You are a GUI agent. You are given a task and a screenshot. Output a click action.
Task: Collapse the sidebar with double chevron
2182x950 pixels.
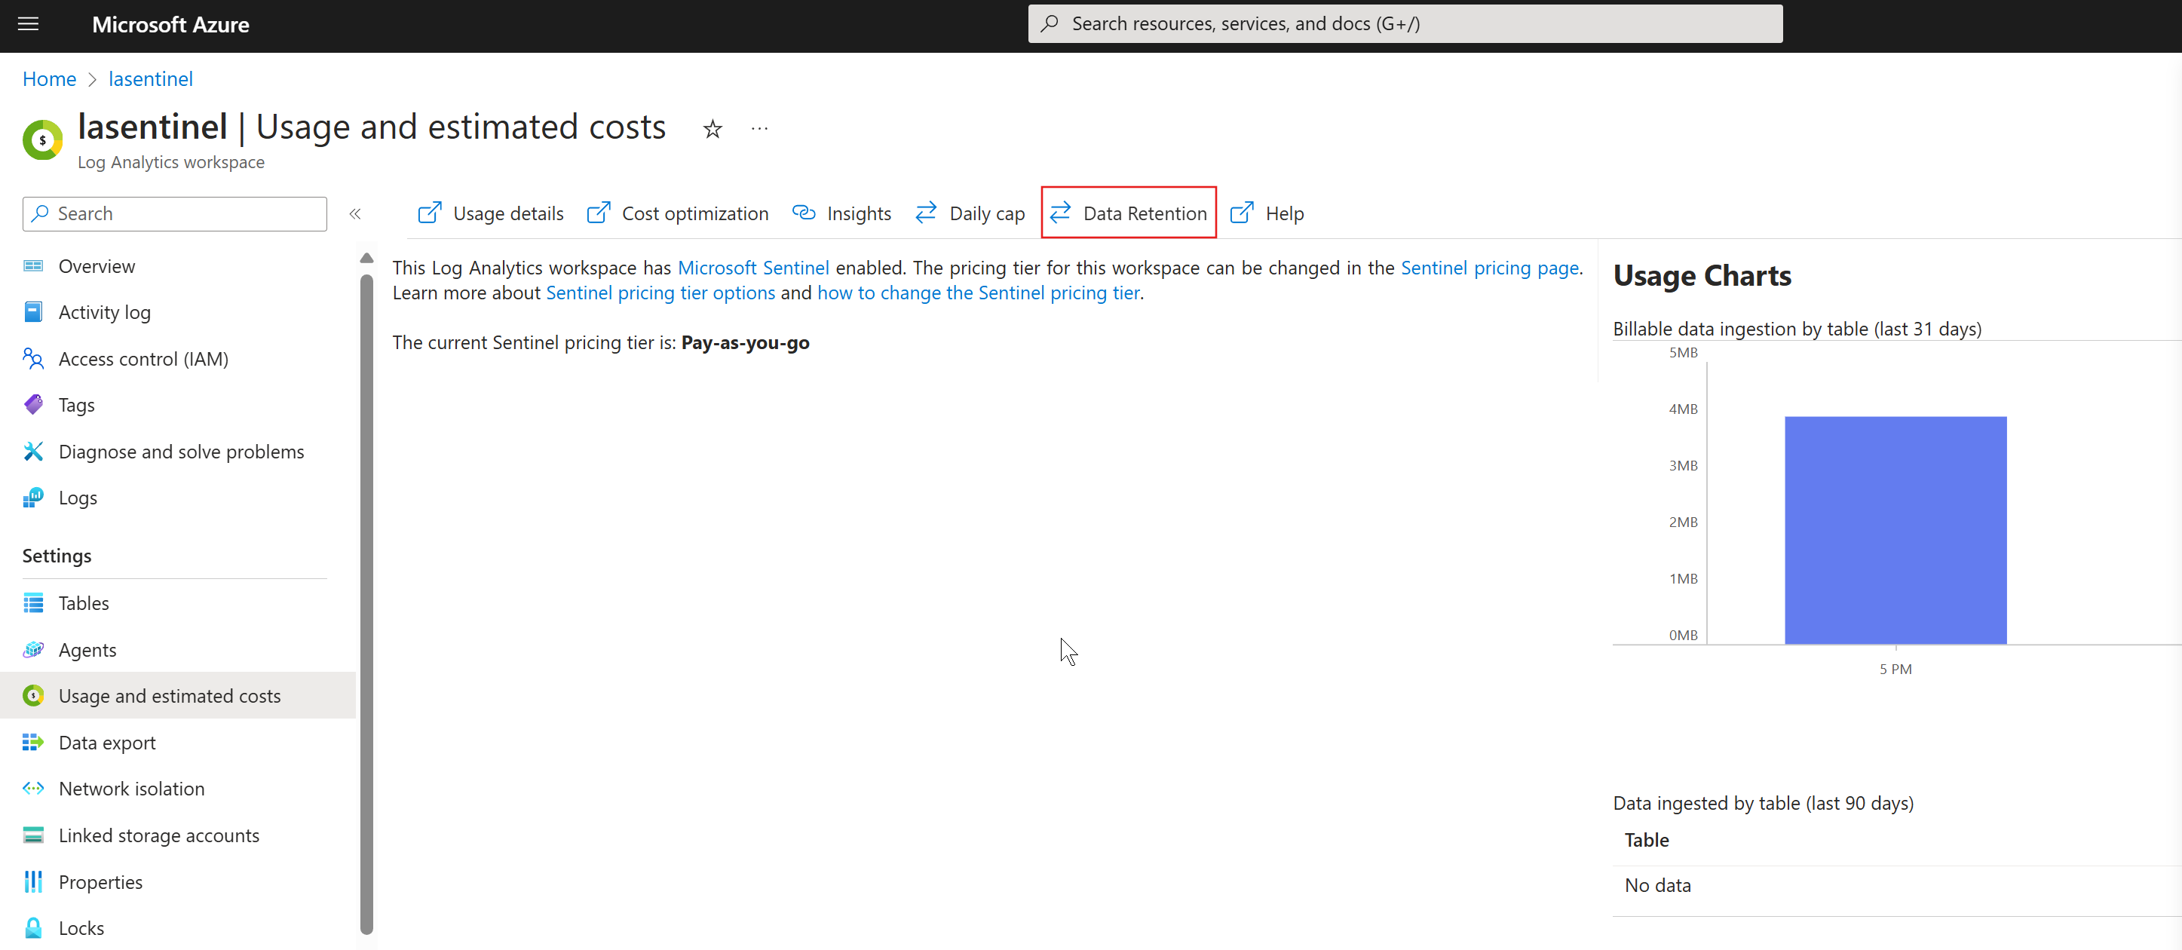pos(355,213)
